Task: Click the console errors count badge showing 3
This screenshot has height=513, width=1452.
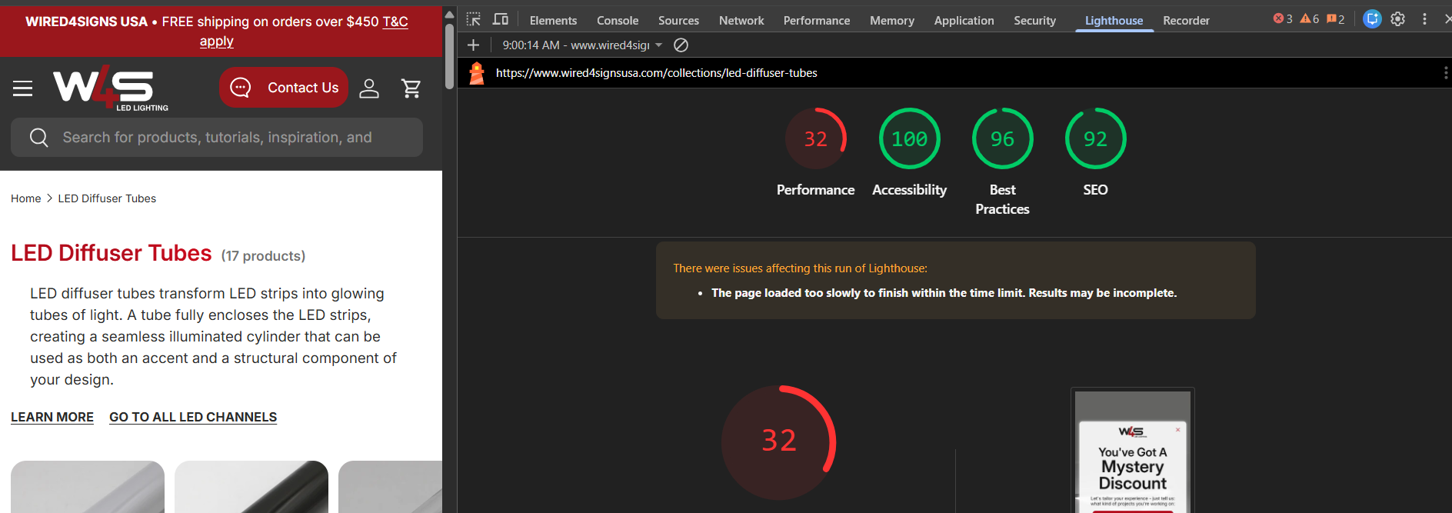Action: click(1283, 19)
